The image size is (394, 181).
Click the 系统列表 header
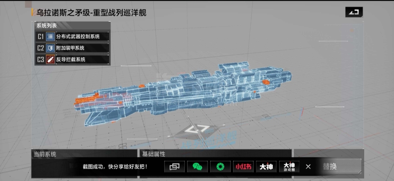[47, 26]
